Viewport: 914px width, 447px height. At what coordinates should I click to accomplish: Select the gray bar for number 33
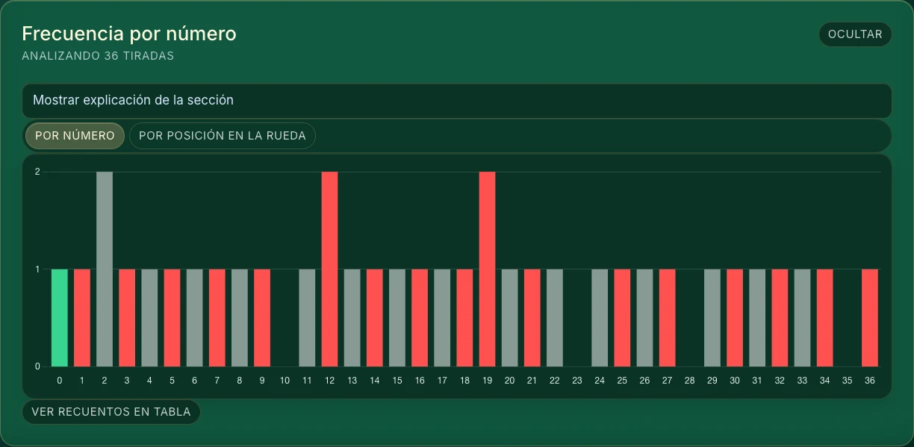pos(802,318)
